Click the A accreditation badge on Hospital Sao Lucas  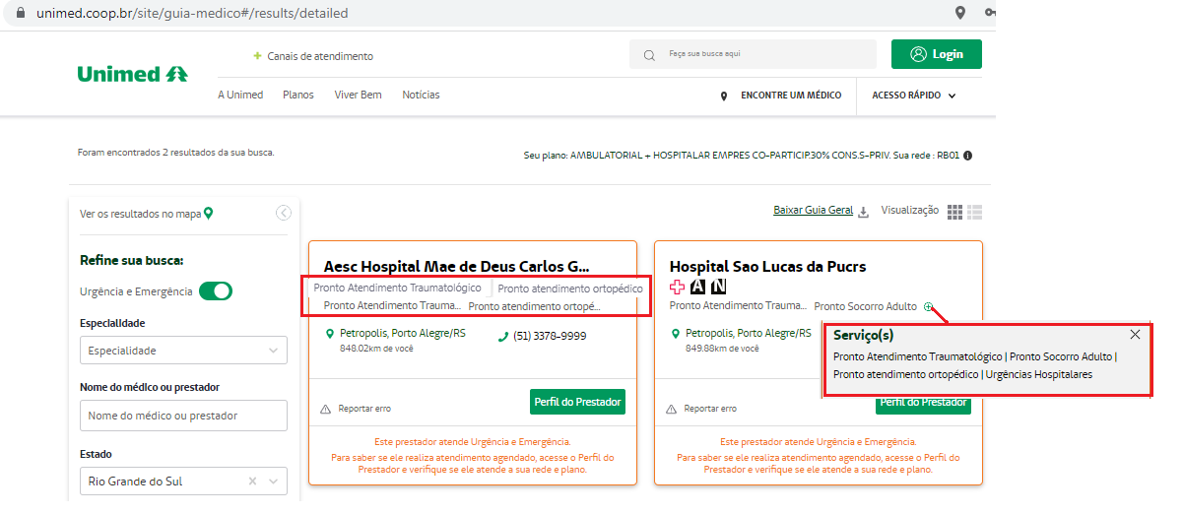[x=697, y=287]
